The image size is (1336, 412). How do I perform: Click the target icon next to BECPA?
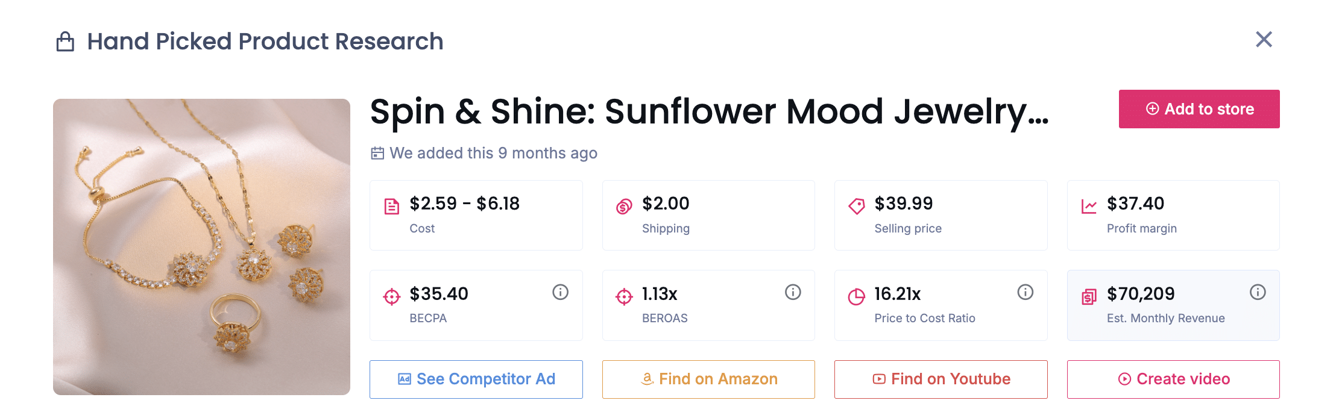coord(391,296)
